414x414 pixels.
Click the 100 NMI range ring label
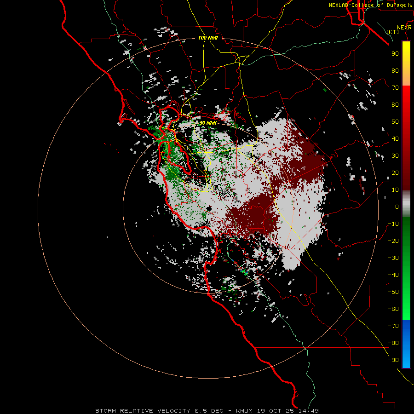[208, 38]
